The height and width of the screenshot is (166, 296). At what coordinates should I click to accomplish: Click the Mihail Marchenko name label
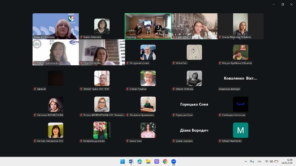click(x=232, y=141)
